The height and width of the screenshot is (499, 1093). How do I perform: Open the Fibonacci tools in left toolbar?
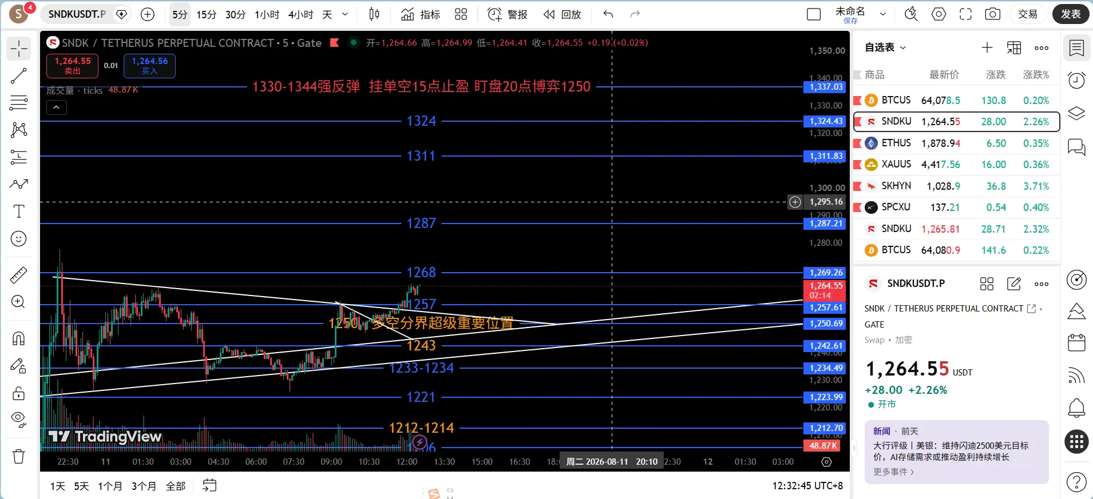(x=19, y=103)
